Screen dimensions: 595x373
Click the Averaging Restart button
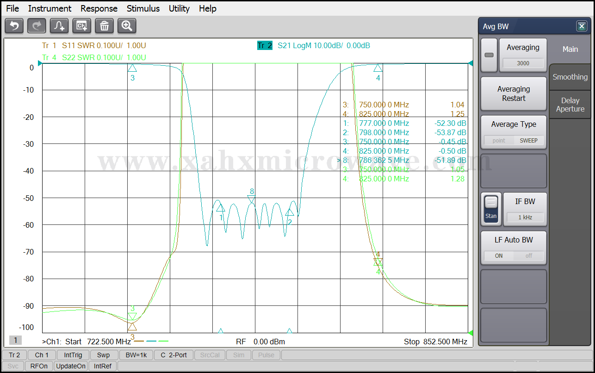[x=514, y=93]
